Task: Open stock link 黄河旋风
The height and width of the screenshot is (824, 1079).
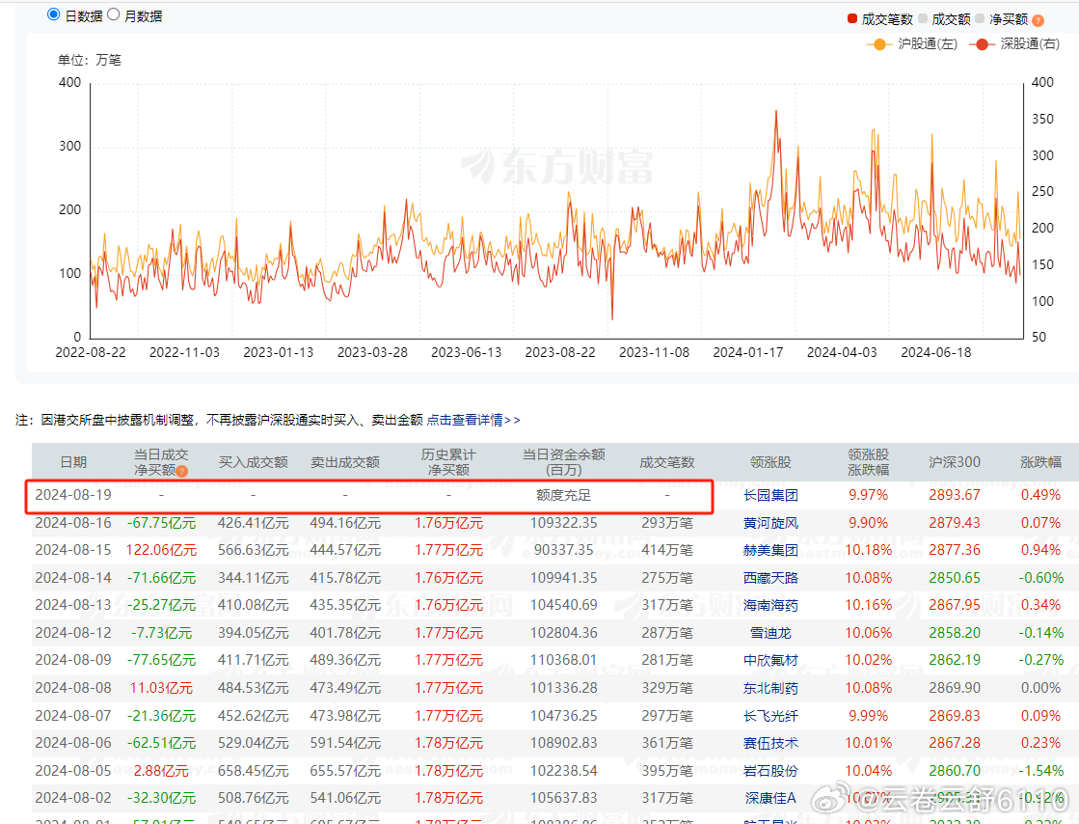Action: pyautogui.click(x=770, y=523)
